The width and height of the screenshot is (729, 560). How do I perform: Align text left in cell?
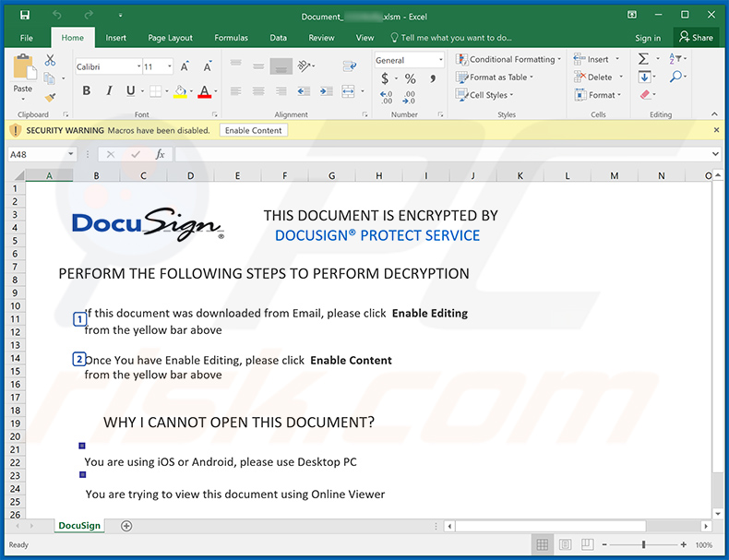(235, 91)
